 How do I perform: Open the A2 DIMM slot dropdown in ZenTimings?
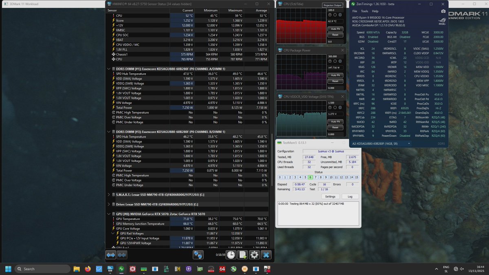pyautogui.click(x=409, y=143)
